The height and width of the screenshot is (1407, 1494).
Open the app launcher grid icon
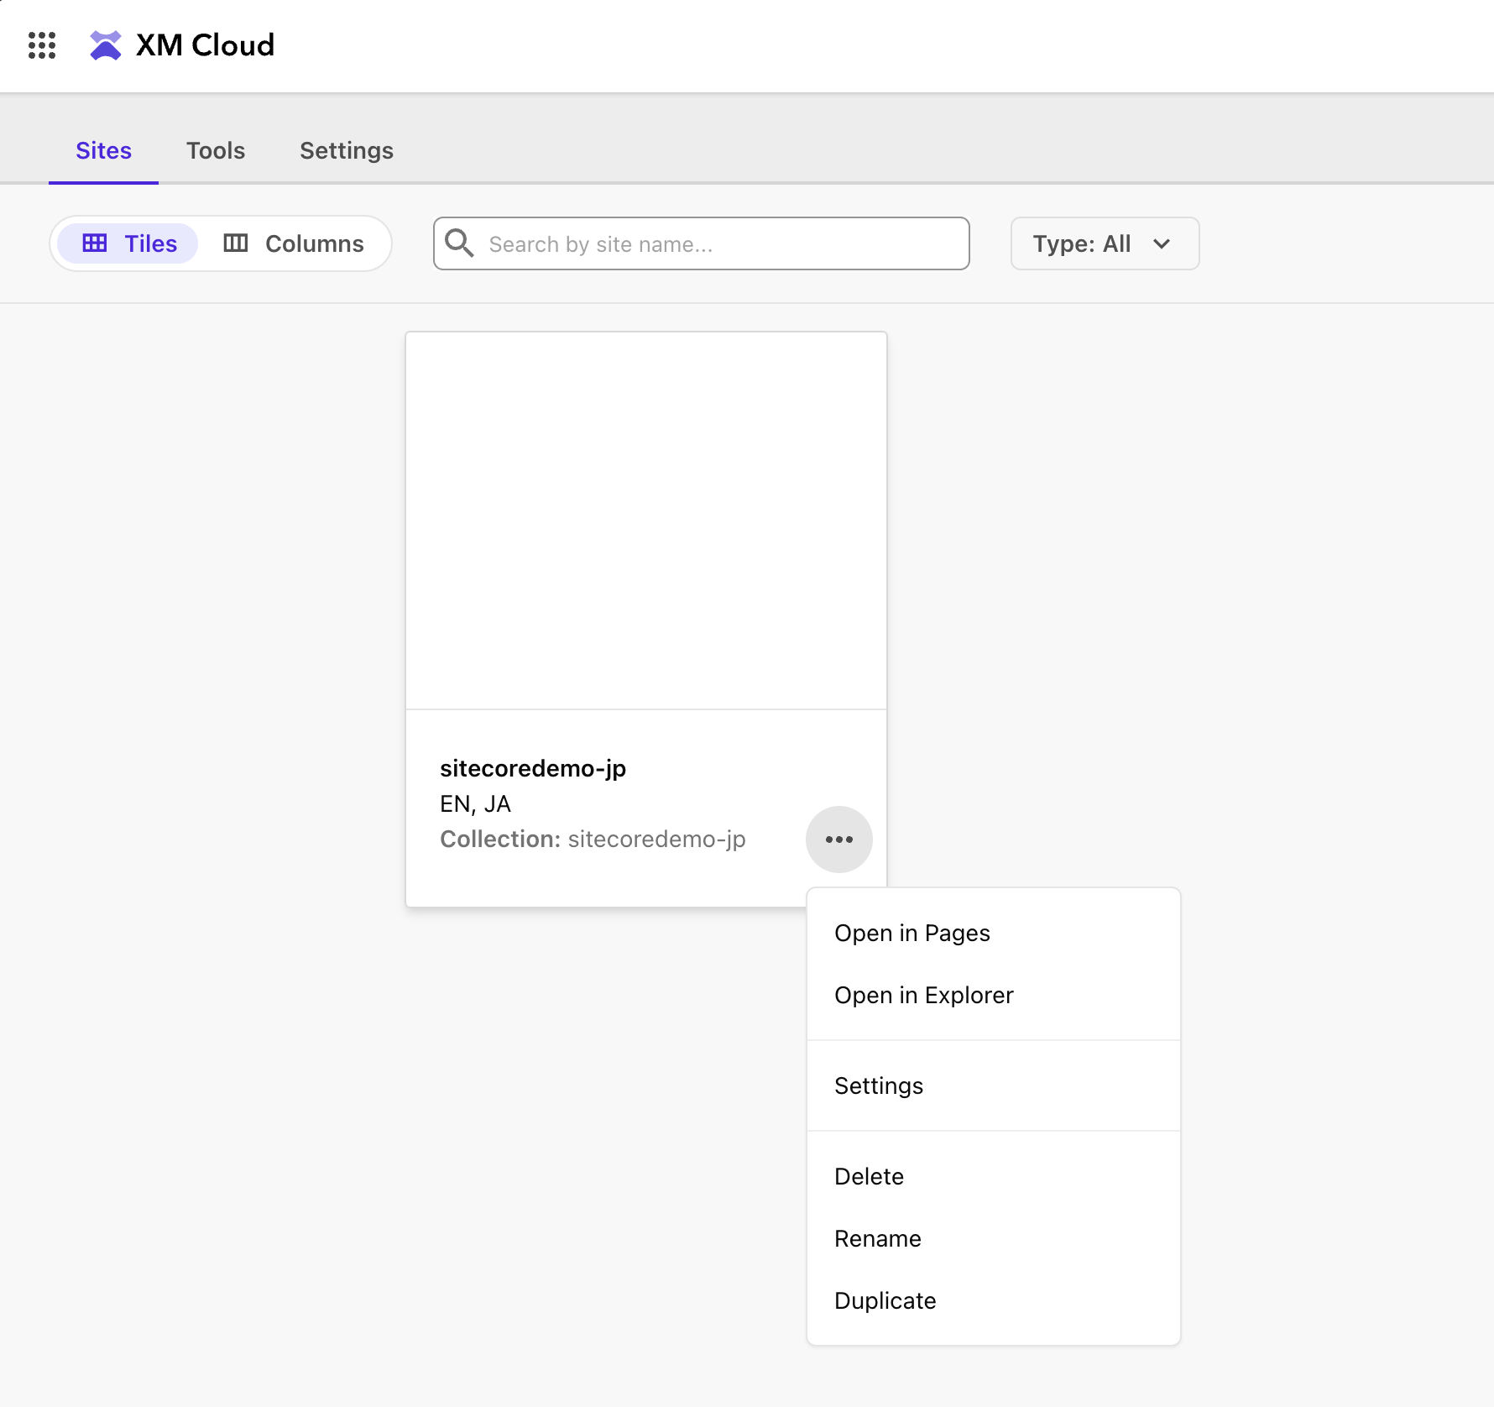(42, 45)
